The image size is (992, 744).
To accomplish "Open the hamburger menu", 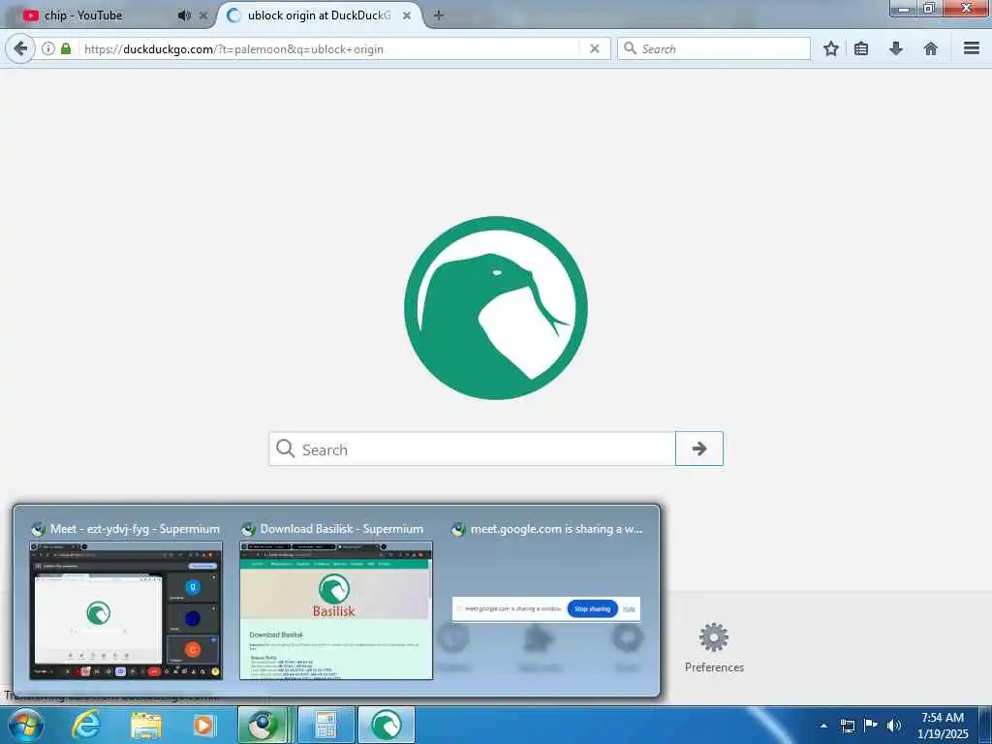I will [971, 48].
